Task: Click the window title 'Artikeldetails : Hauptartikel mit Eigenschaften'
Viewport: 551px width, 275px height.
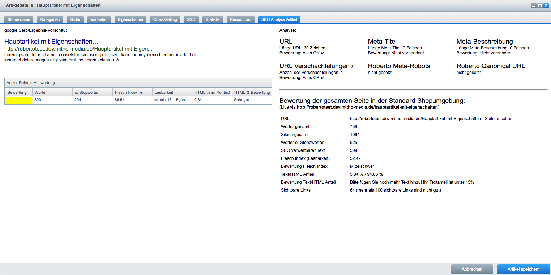Action: tap(53, 5)
